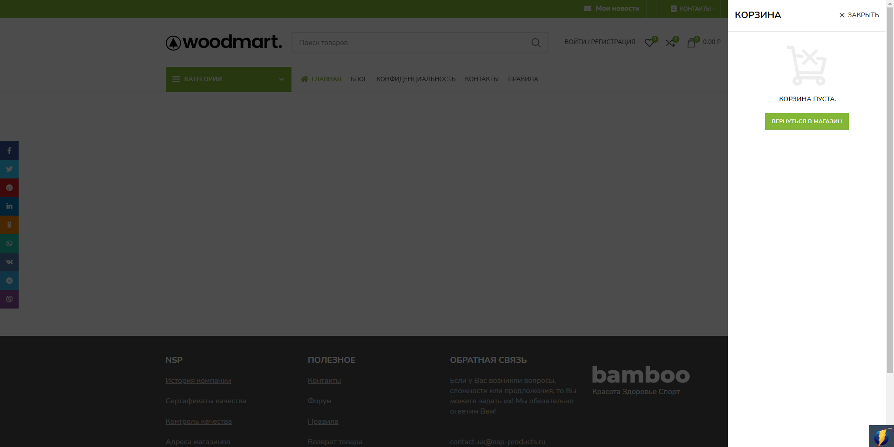Viewport: 894px width, 447px height.
Task: Click the woodmart logo
Action: [224, 42]
